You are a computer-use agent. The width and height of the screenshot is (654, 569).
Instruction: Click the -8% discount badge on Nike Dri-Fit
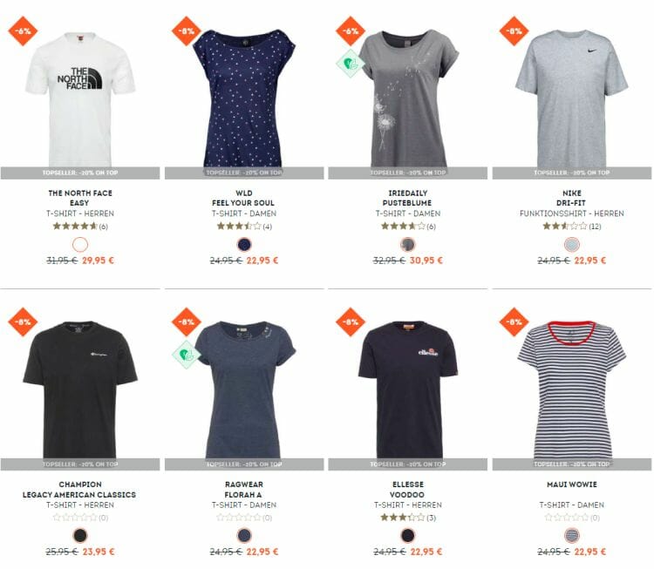click(x=514, y=30)
